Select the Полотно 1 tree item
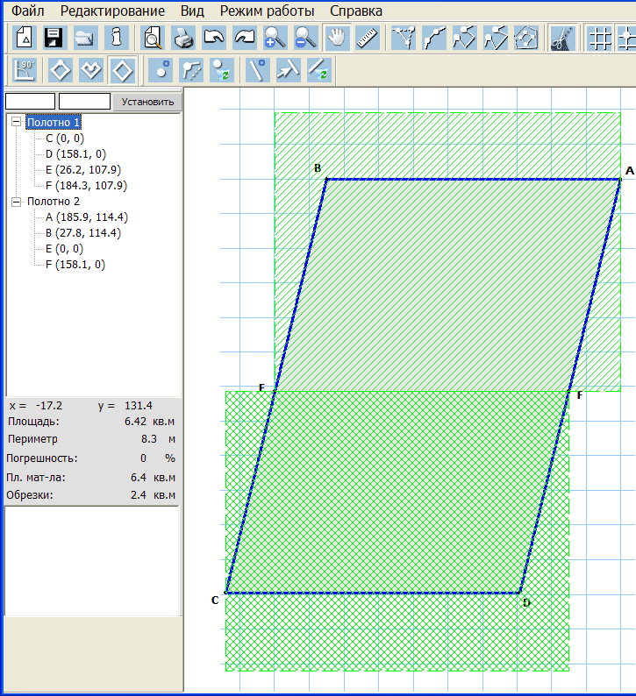 coord(54,122)
